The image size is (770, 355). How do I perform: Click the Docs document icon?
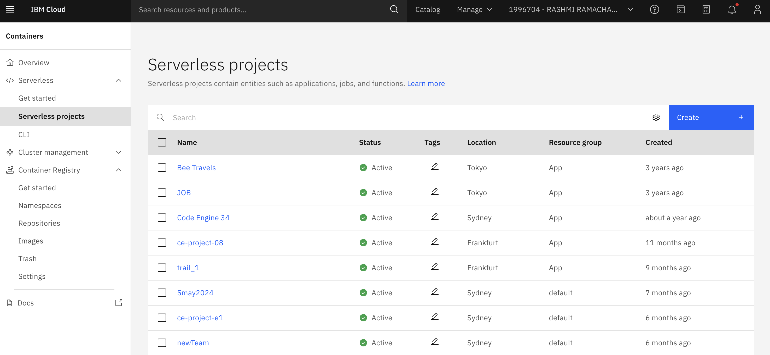click(x=10, y=303)
